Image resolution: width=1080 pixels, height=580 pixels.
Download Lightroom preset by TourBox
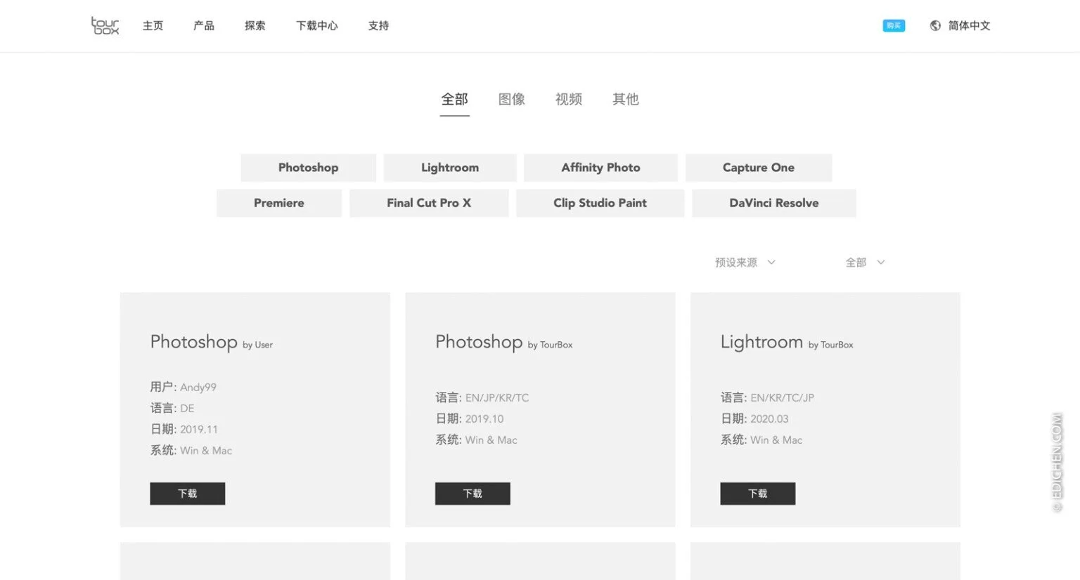click(758, 494)
